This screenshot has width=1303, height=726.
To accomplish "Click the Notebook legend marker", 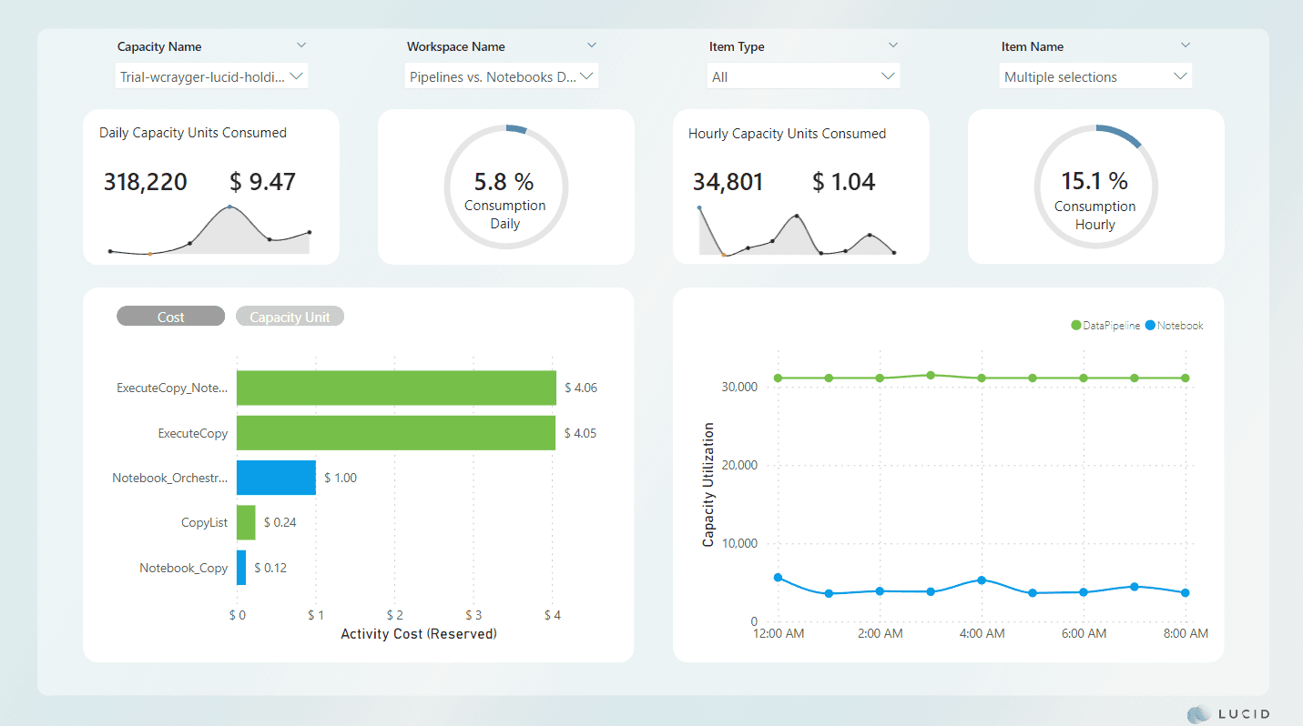I will tap(1148, 325).
